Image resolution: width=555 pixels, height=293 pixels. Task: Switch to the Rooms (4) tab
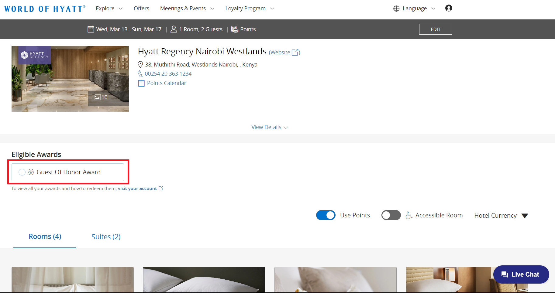(x=45, y=237)
